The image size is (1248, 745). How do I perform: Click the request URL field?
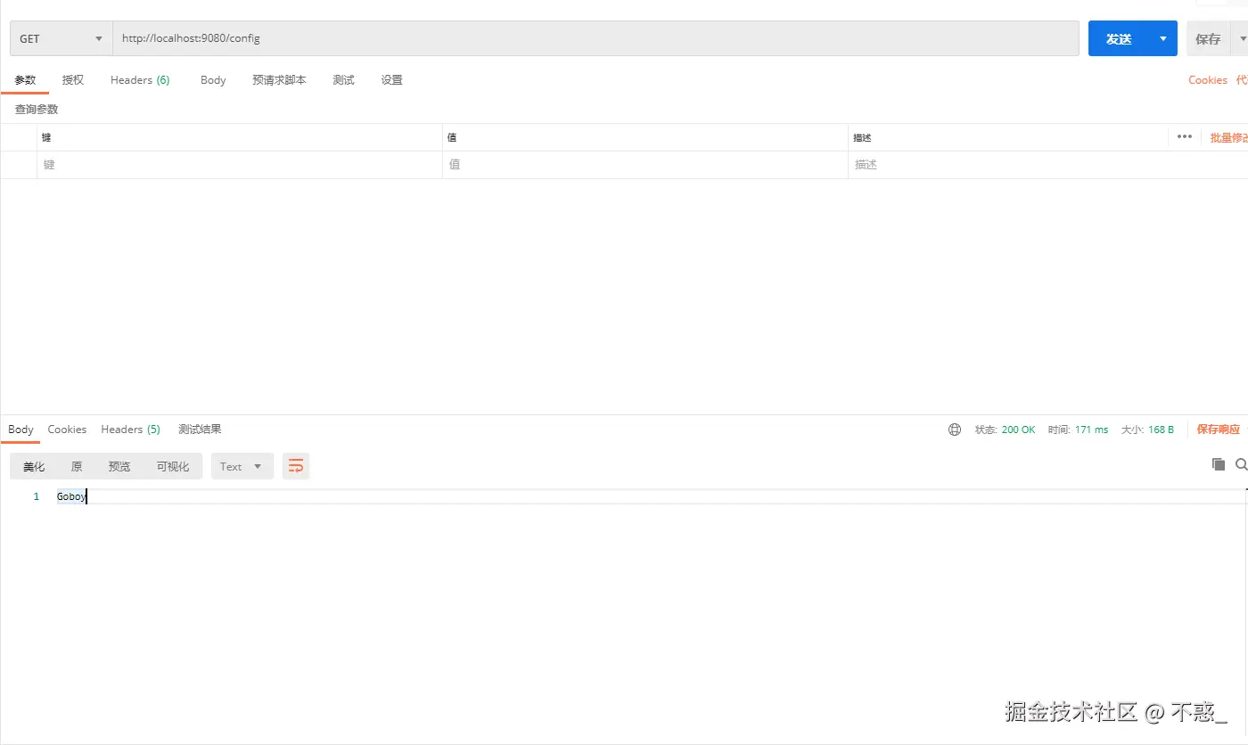(595, 38)
